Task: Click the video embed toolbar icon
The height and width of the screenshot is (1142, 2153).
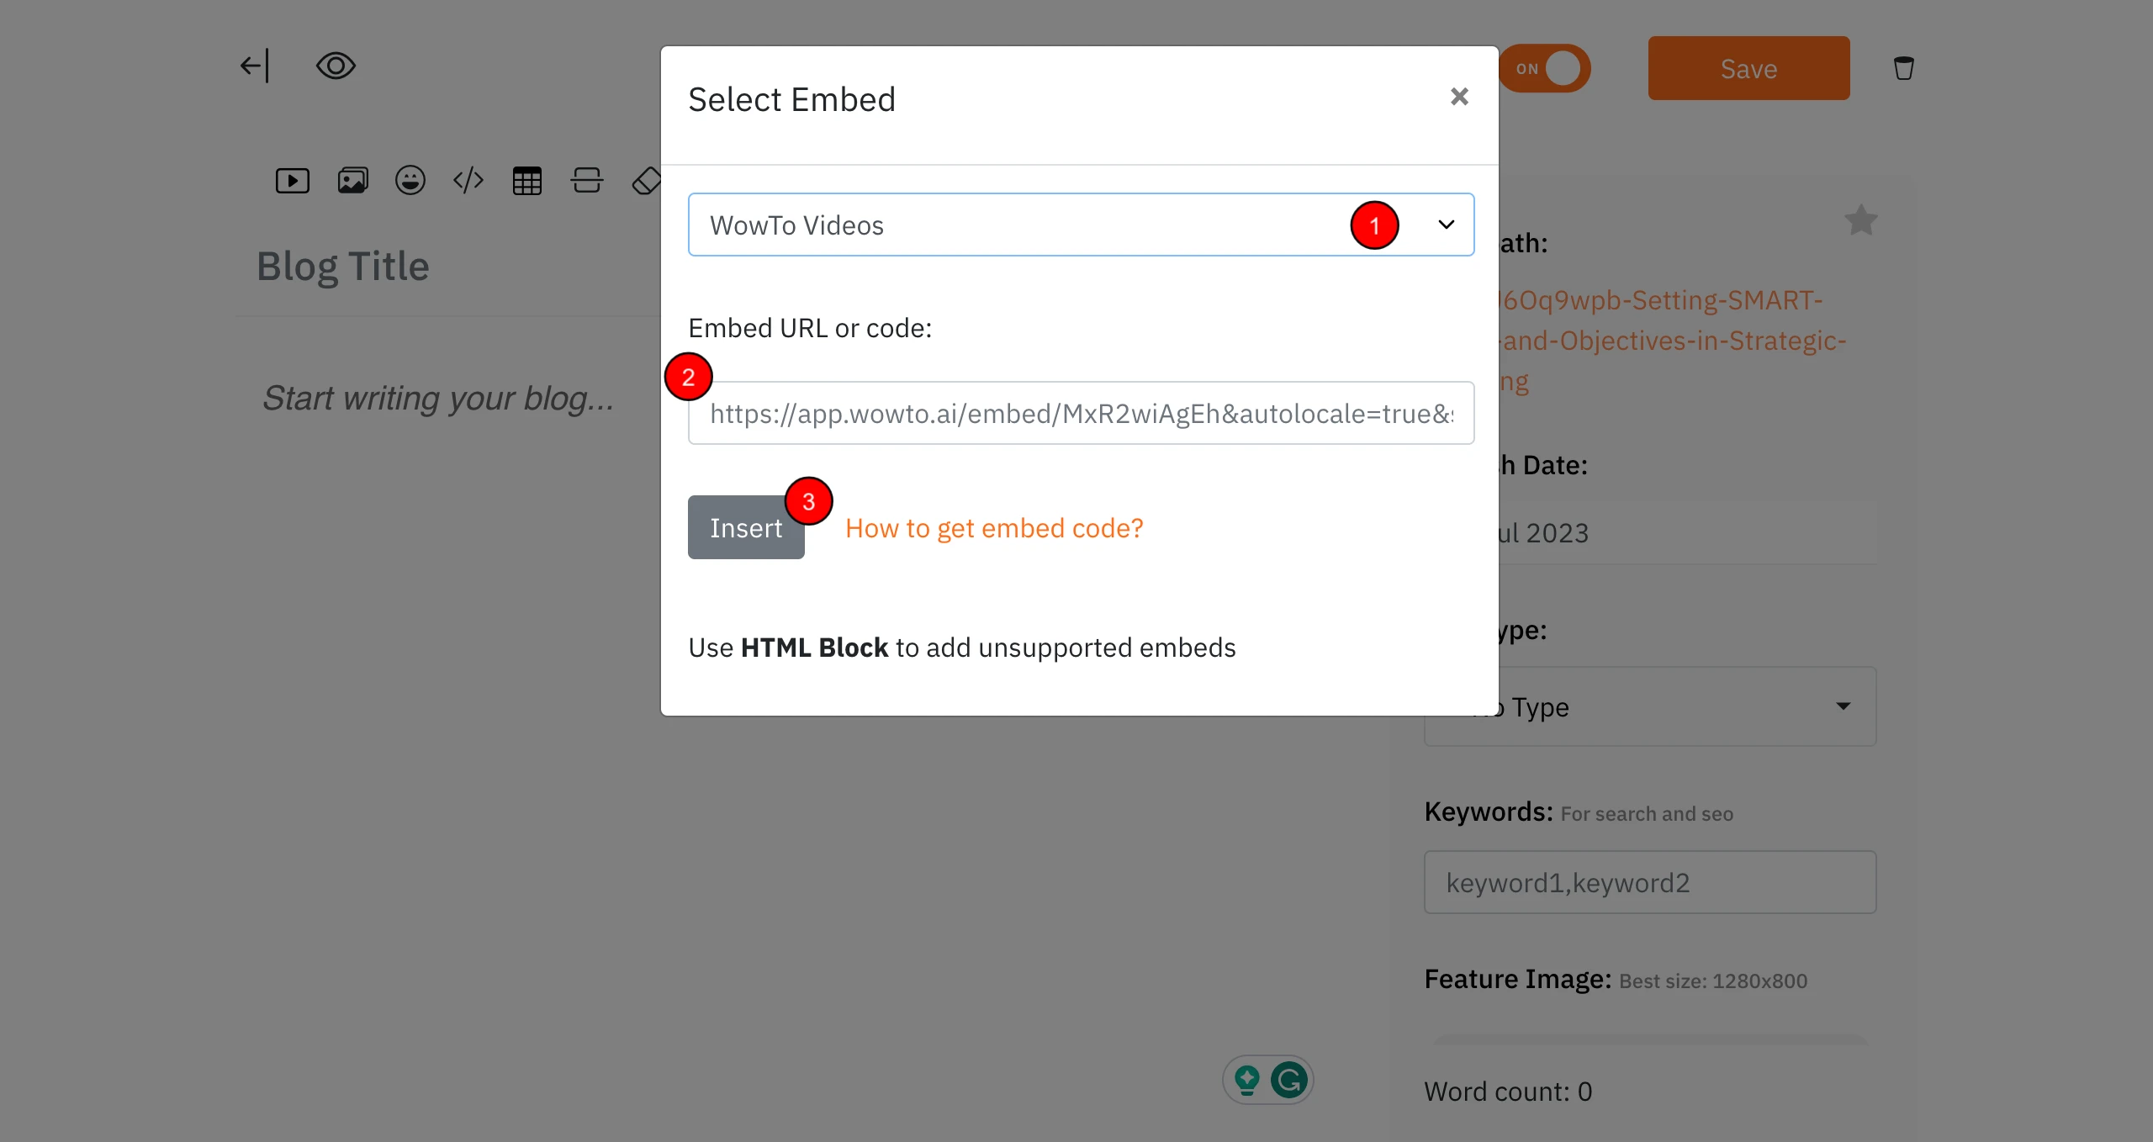Action: [x=292, y=181]
